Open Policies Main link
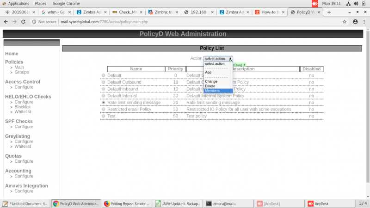Image resolution: width=370 pixels, height=208 pixels. [x=19, y=67]
